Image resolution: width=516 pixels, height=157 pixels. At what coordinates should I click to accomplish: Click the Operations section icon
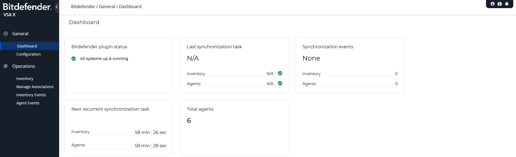[6, 66]
